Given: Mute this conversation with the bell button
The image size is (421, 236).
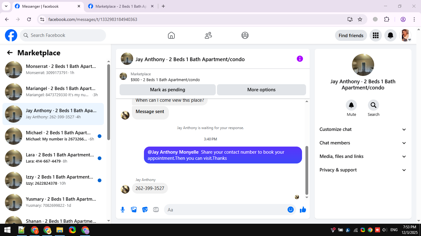Looking at the screenshot, I should 351,105.
